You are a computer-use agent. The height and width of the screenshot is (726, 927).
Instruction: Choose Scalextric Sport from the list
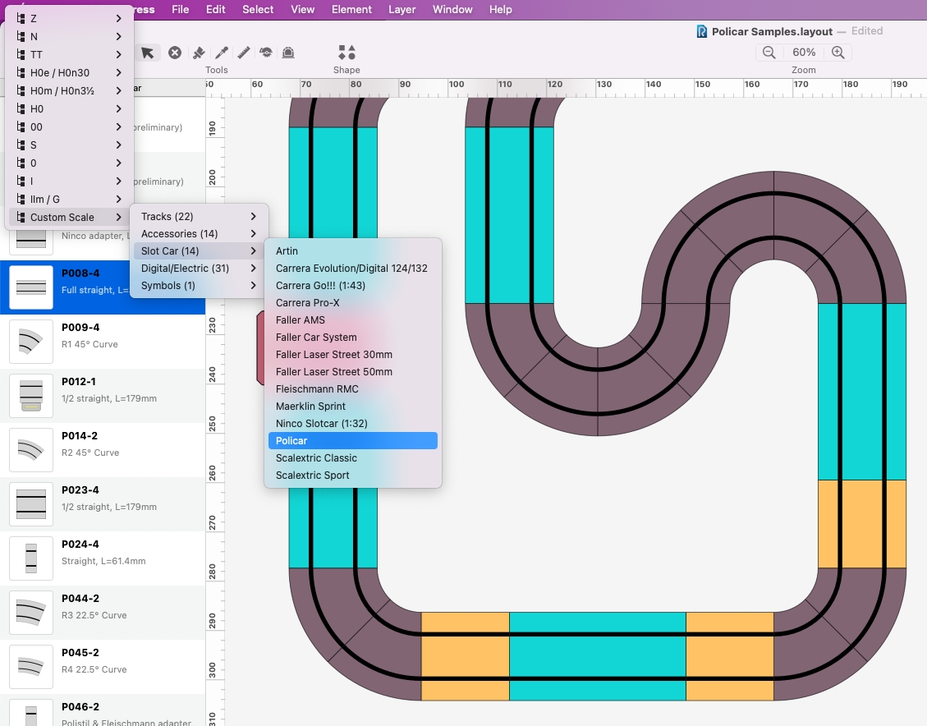pyautogui.click(x=313, y=476)
